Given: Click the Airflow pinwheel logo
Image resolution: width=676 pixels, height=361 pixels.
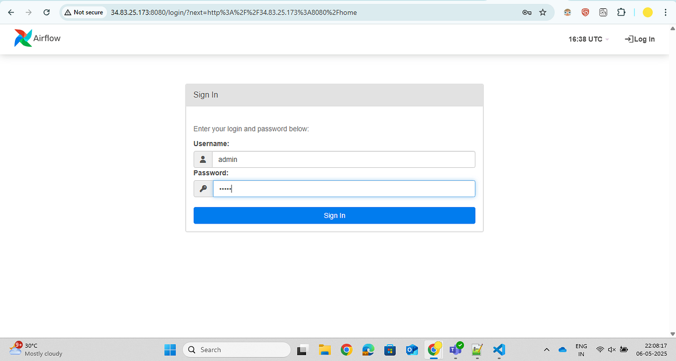Looking at the screenshot, I should [x=23, y=37].
